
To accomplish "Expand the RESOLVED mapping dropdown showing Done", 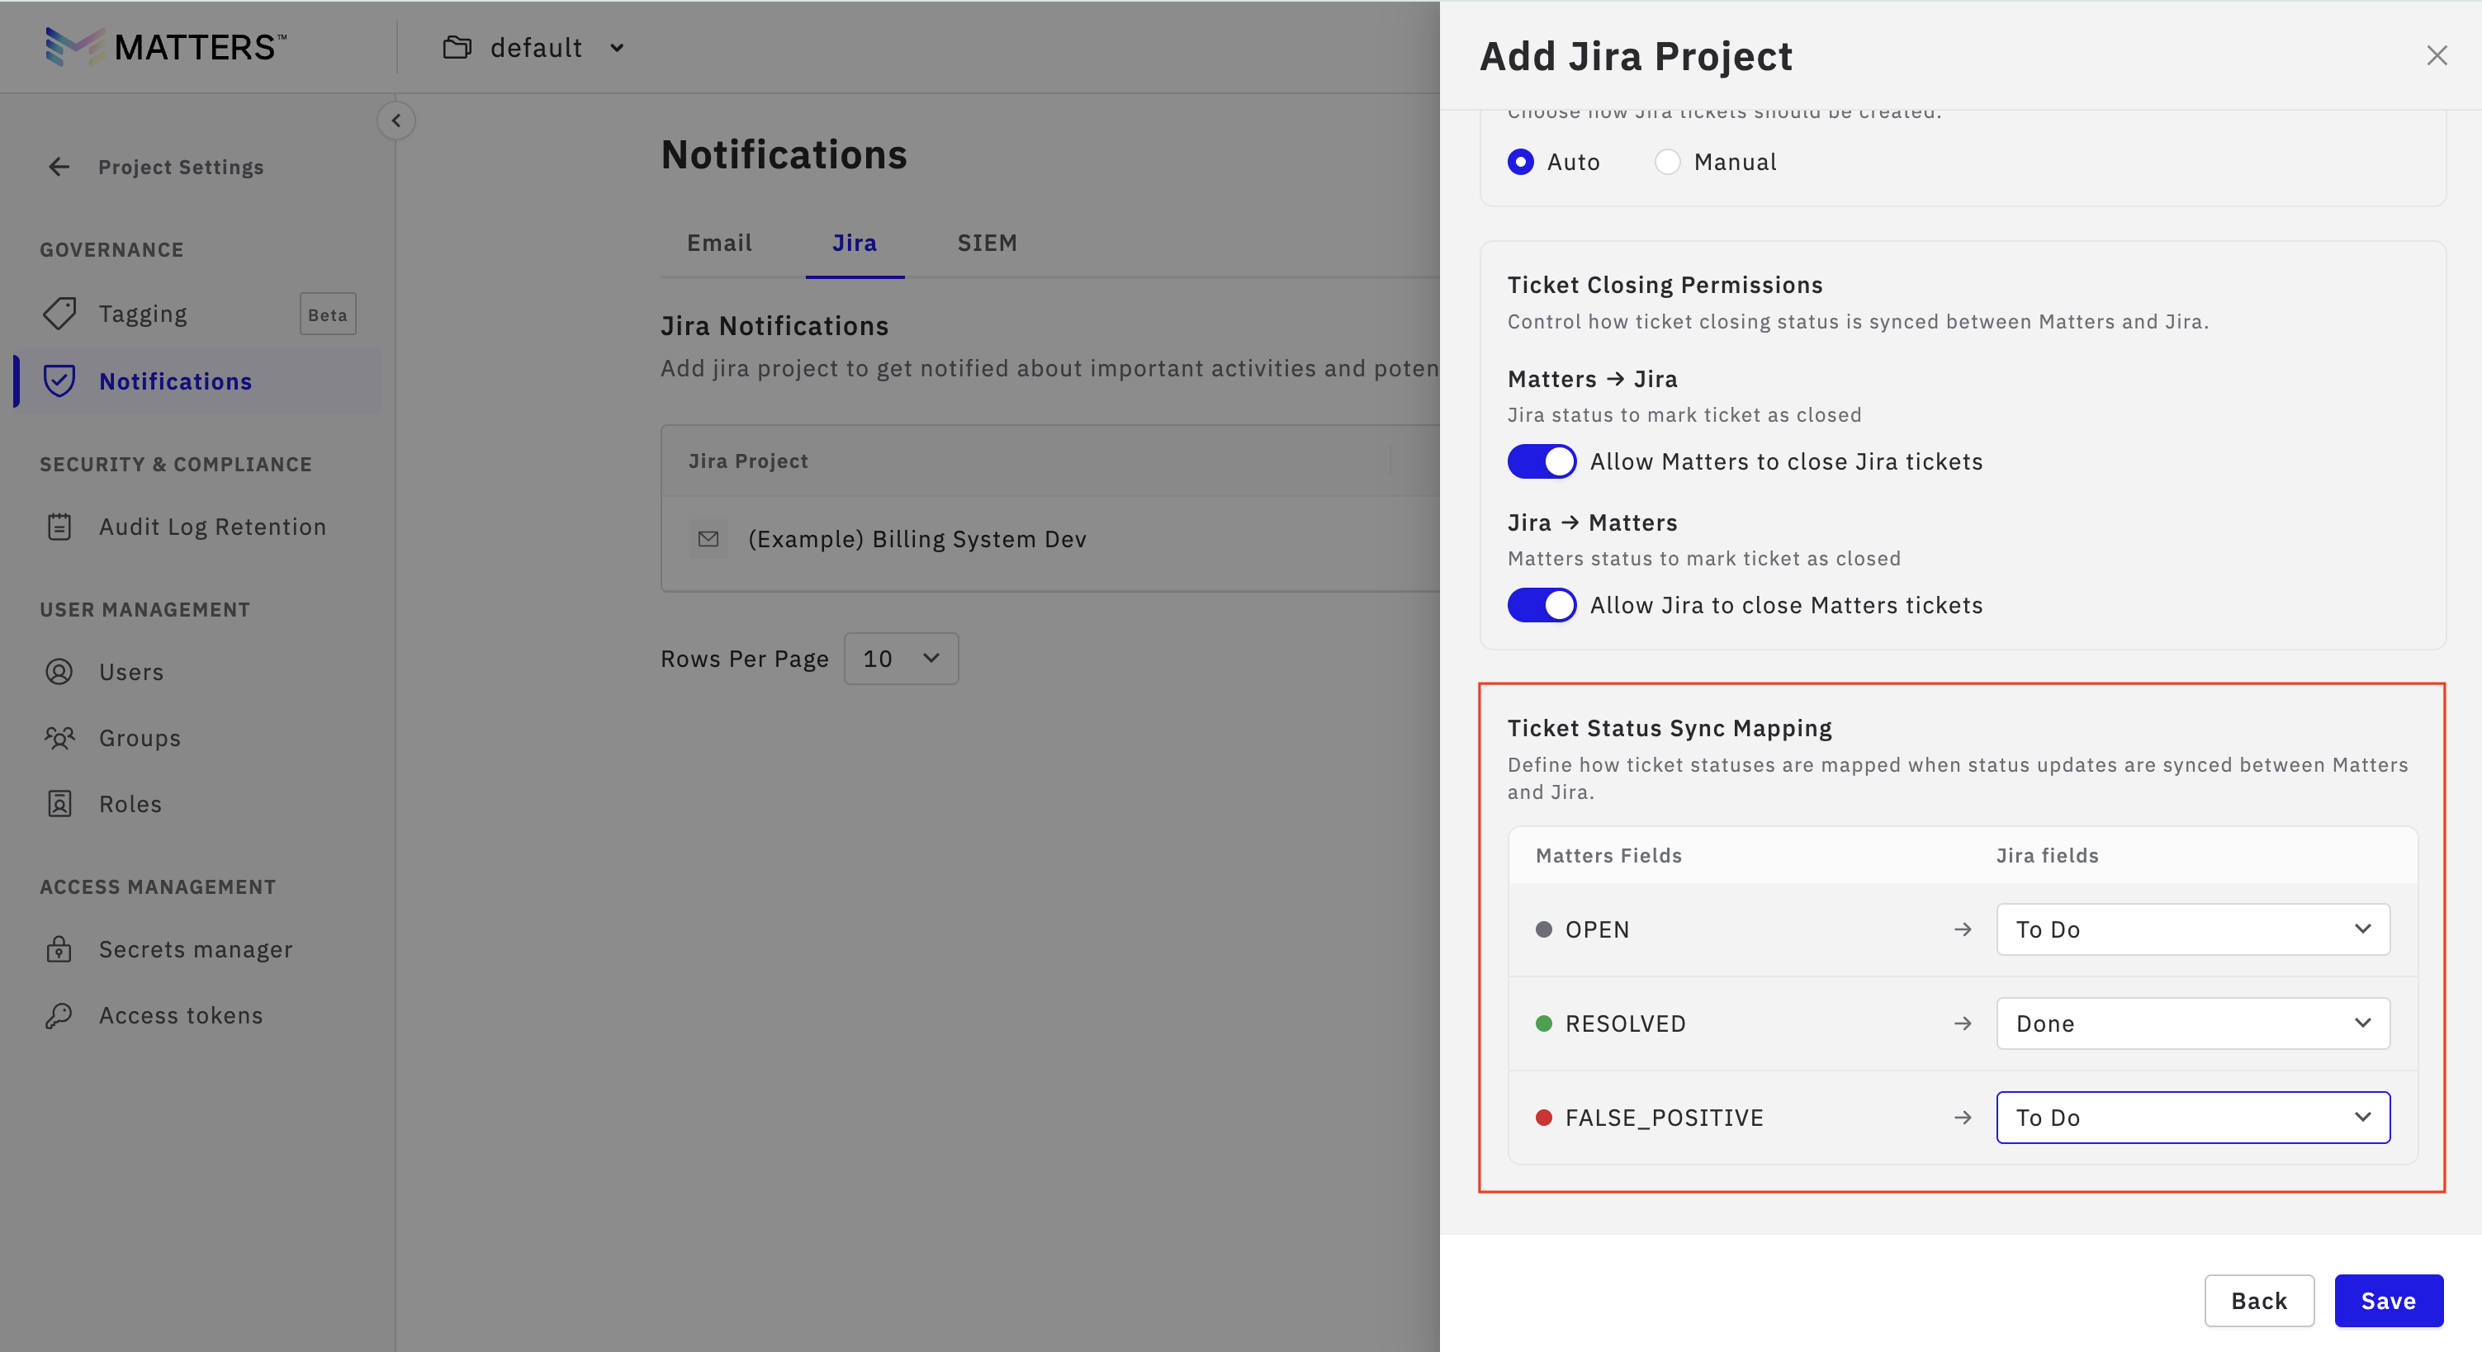I will [2192, 1023].
